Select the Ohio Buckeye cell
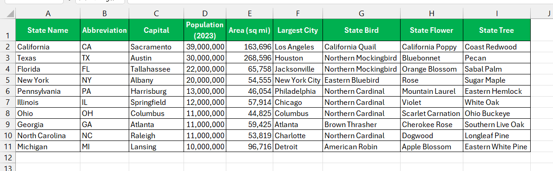This screenshot has width=553, height=171. click(x=497, y=113)
